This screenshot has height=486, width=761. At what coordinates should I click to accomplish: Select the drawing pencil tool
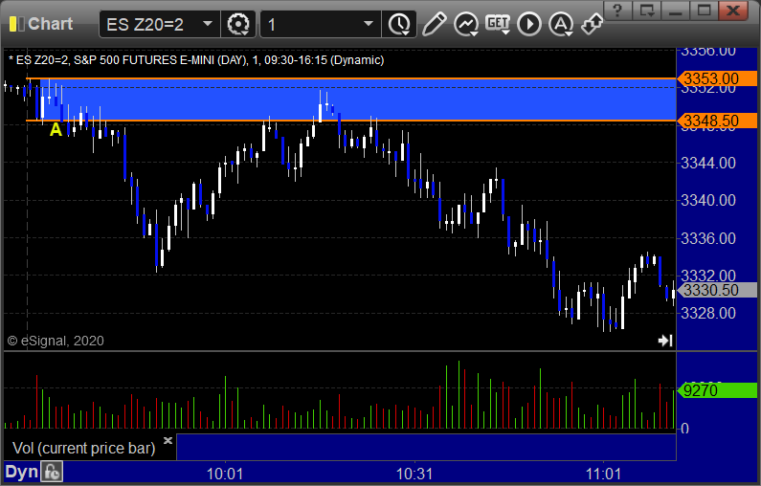pos(434,24)
